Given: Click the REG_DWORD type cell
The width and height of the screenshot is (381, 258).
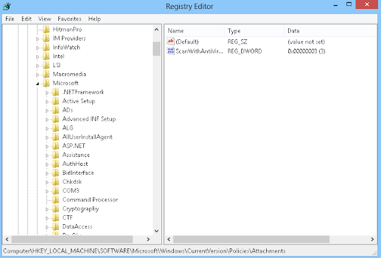Looking at the screenshot, I should coord(245,51).
